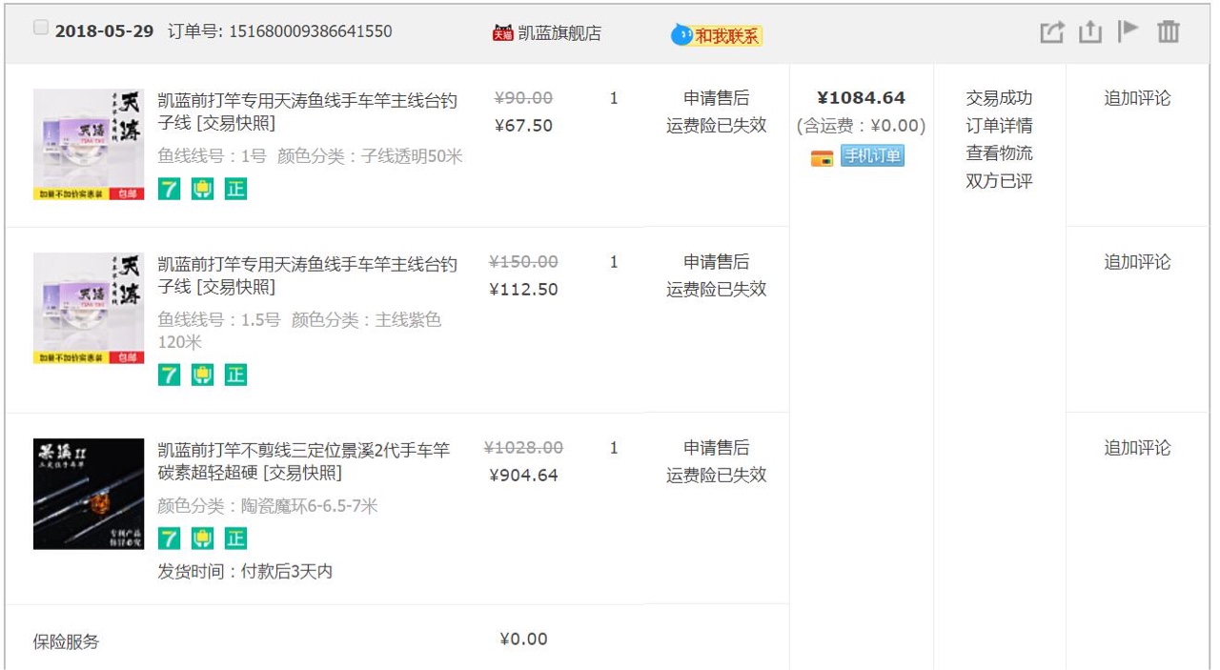The height and width of the screenshot is (670, 1220).
Task: Click 申请售后 for the ¥112.50 item
Action: (717, 262)
